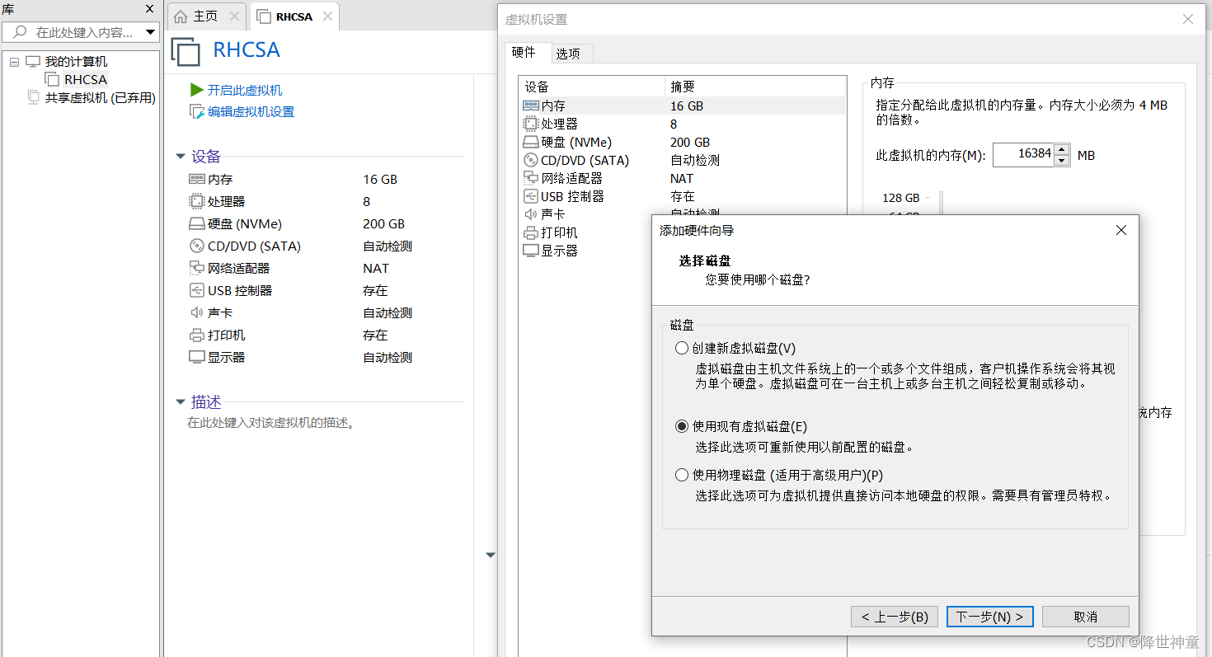Select 使用物理磁盘 radio option

[x=682, y=475]
